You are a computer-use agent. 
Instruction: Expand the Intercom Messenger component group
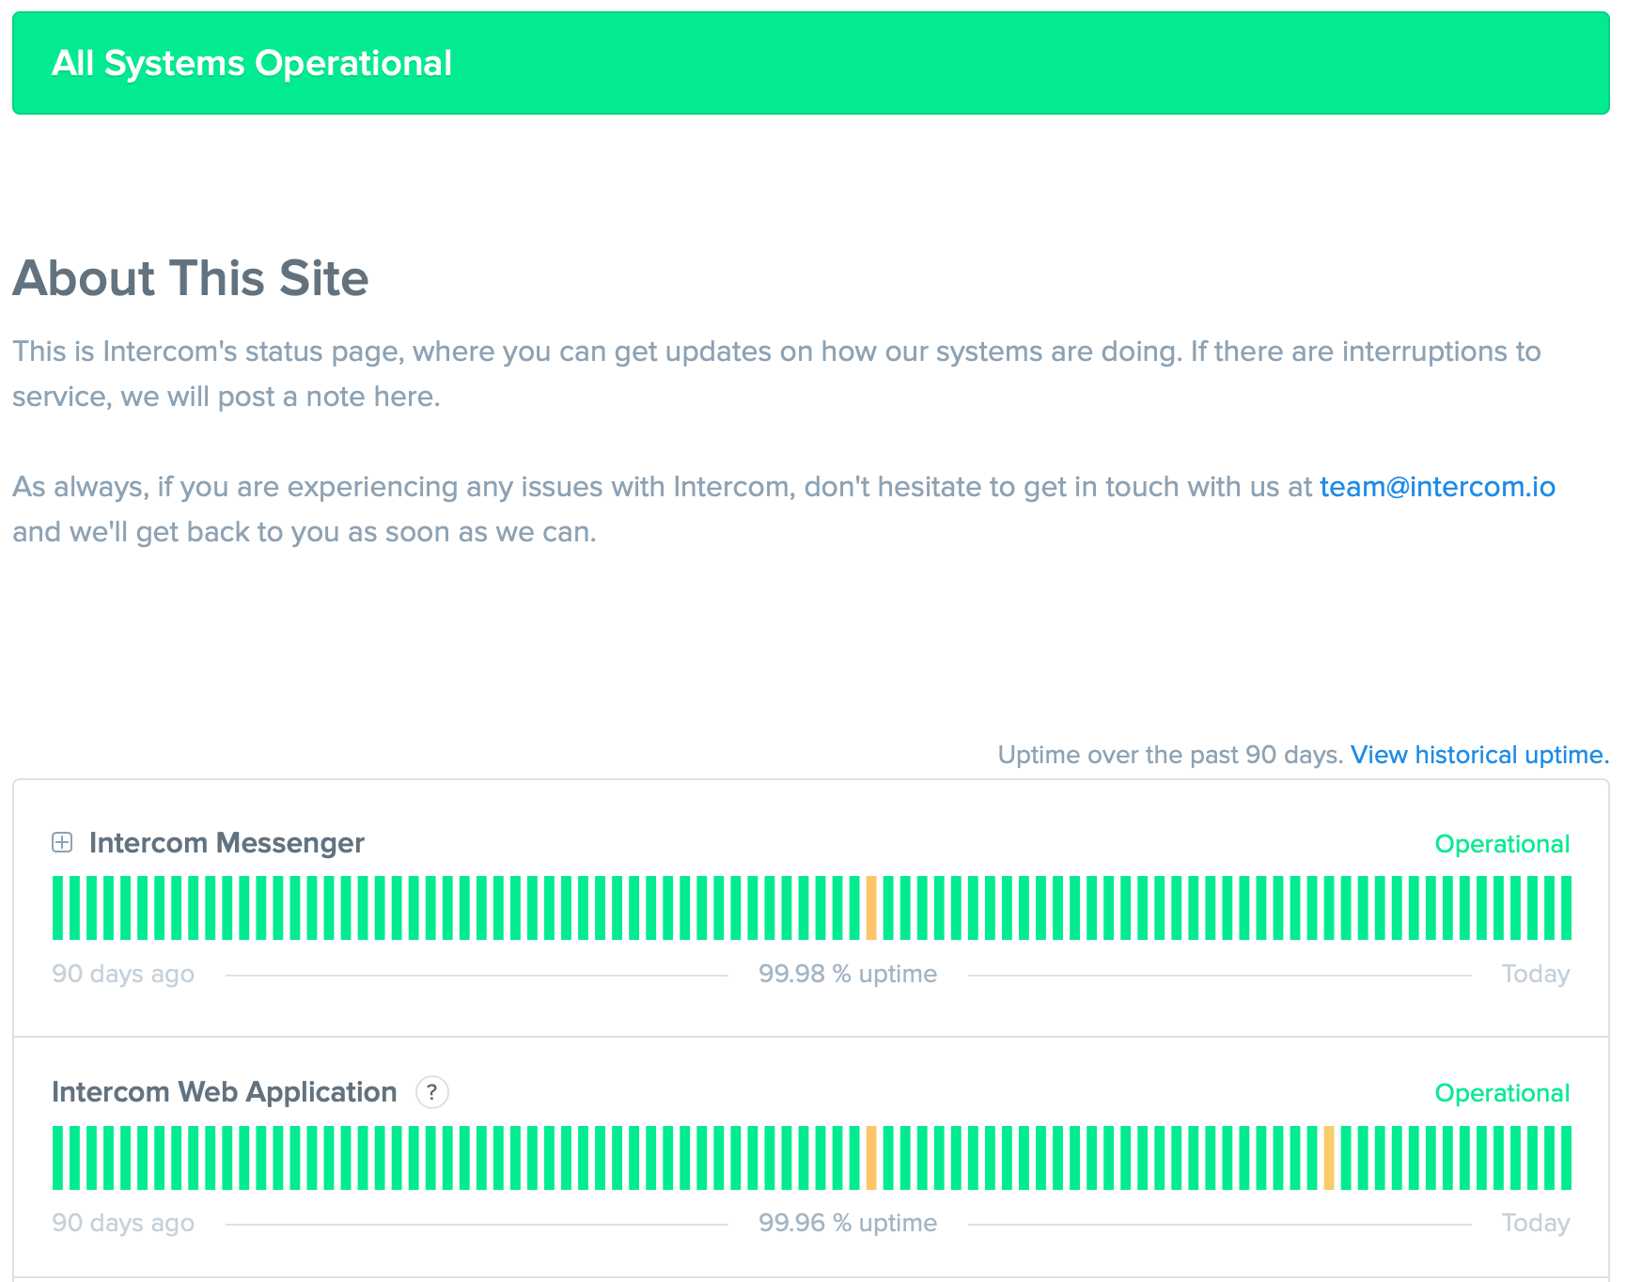coord(62,842)
